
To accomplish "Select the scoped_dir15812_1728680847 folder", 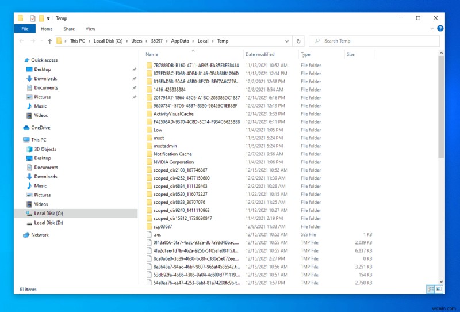I will point(182,218).
